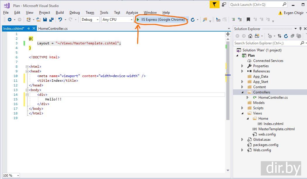
Task: Toggle auto-hide pin on Solution Explorer panel
Action: point(300,29)
